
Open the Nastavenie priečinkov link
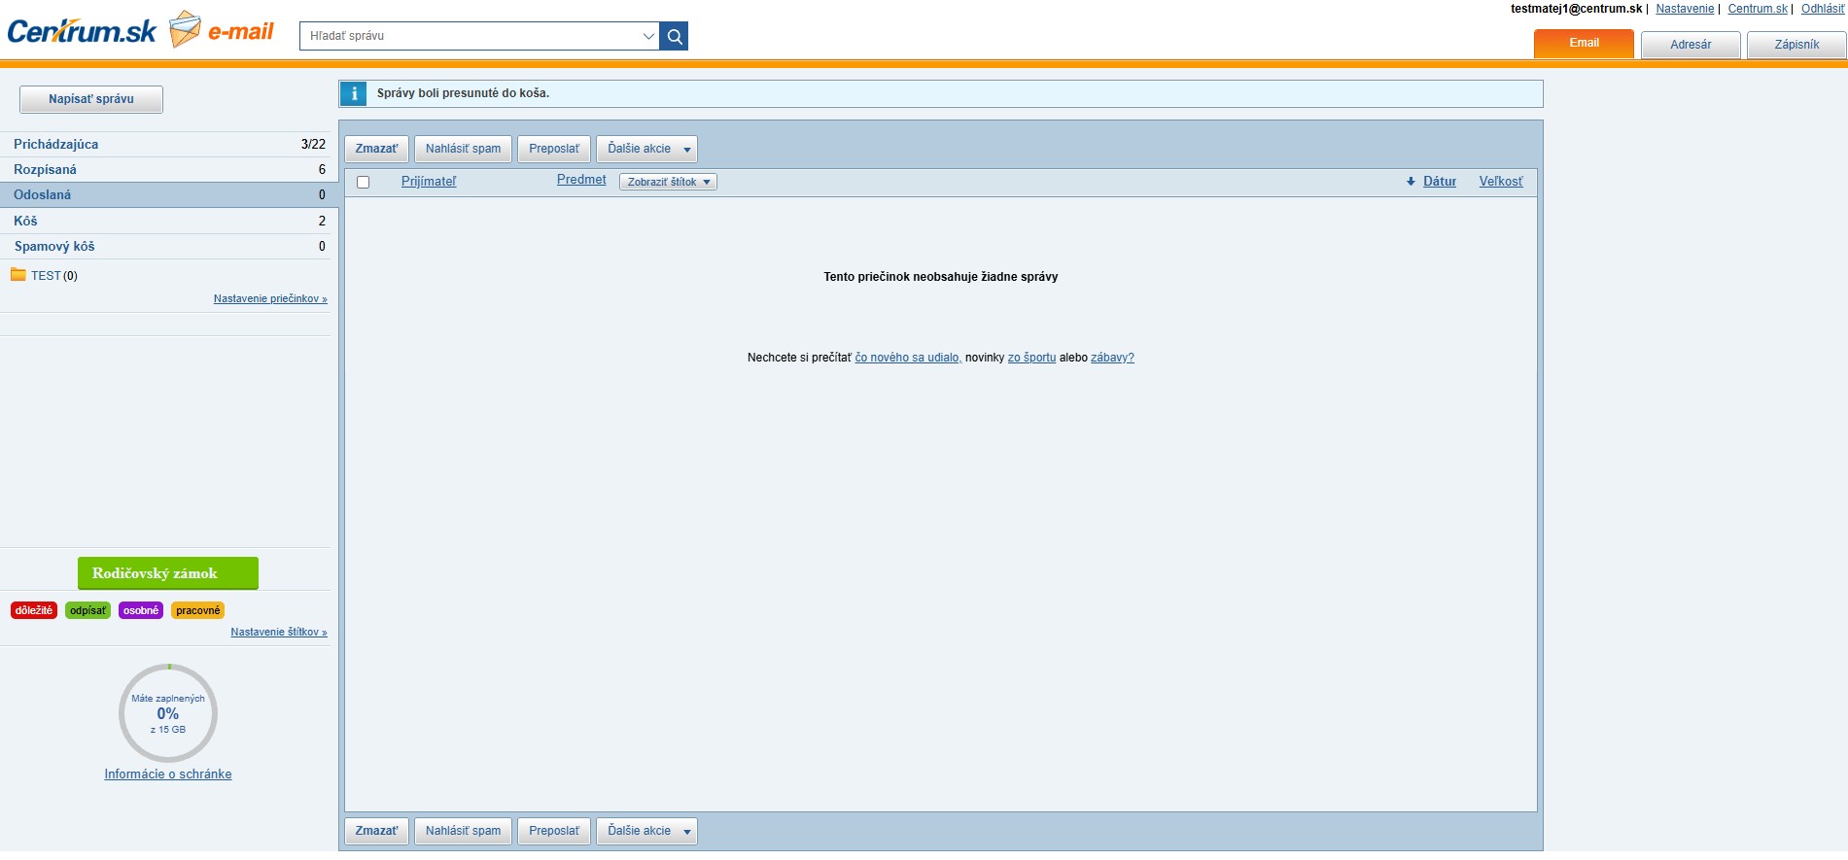pyautogui.click(x=270, y=298)
